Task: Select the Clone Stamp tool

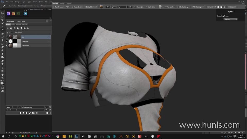Action: (2, 40)
